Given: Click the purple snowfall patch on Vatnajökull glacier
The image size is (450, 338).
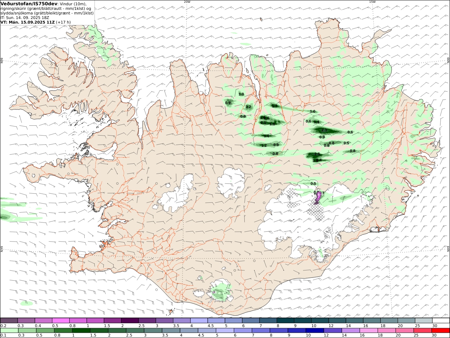Looking at the screenshot, I should 318,198.
